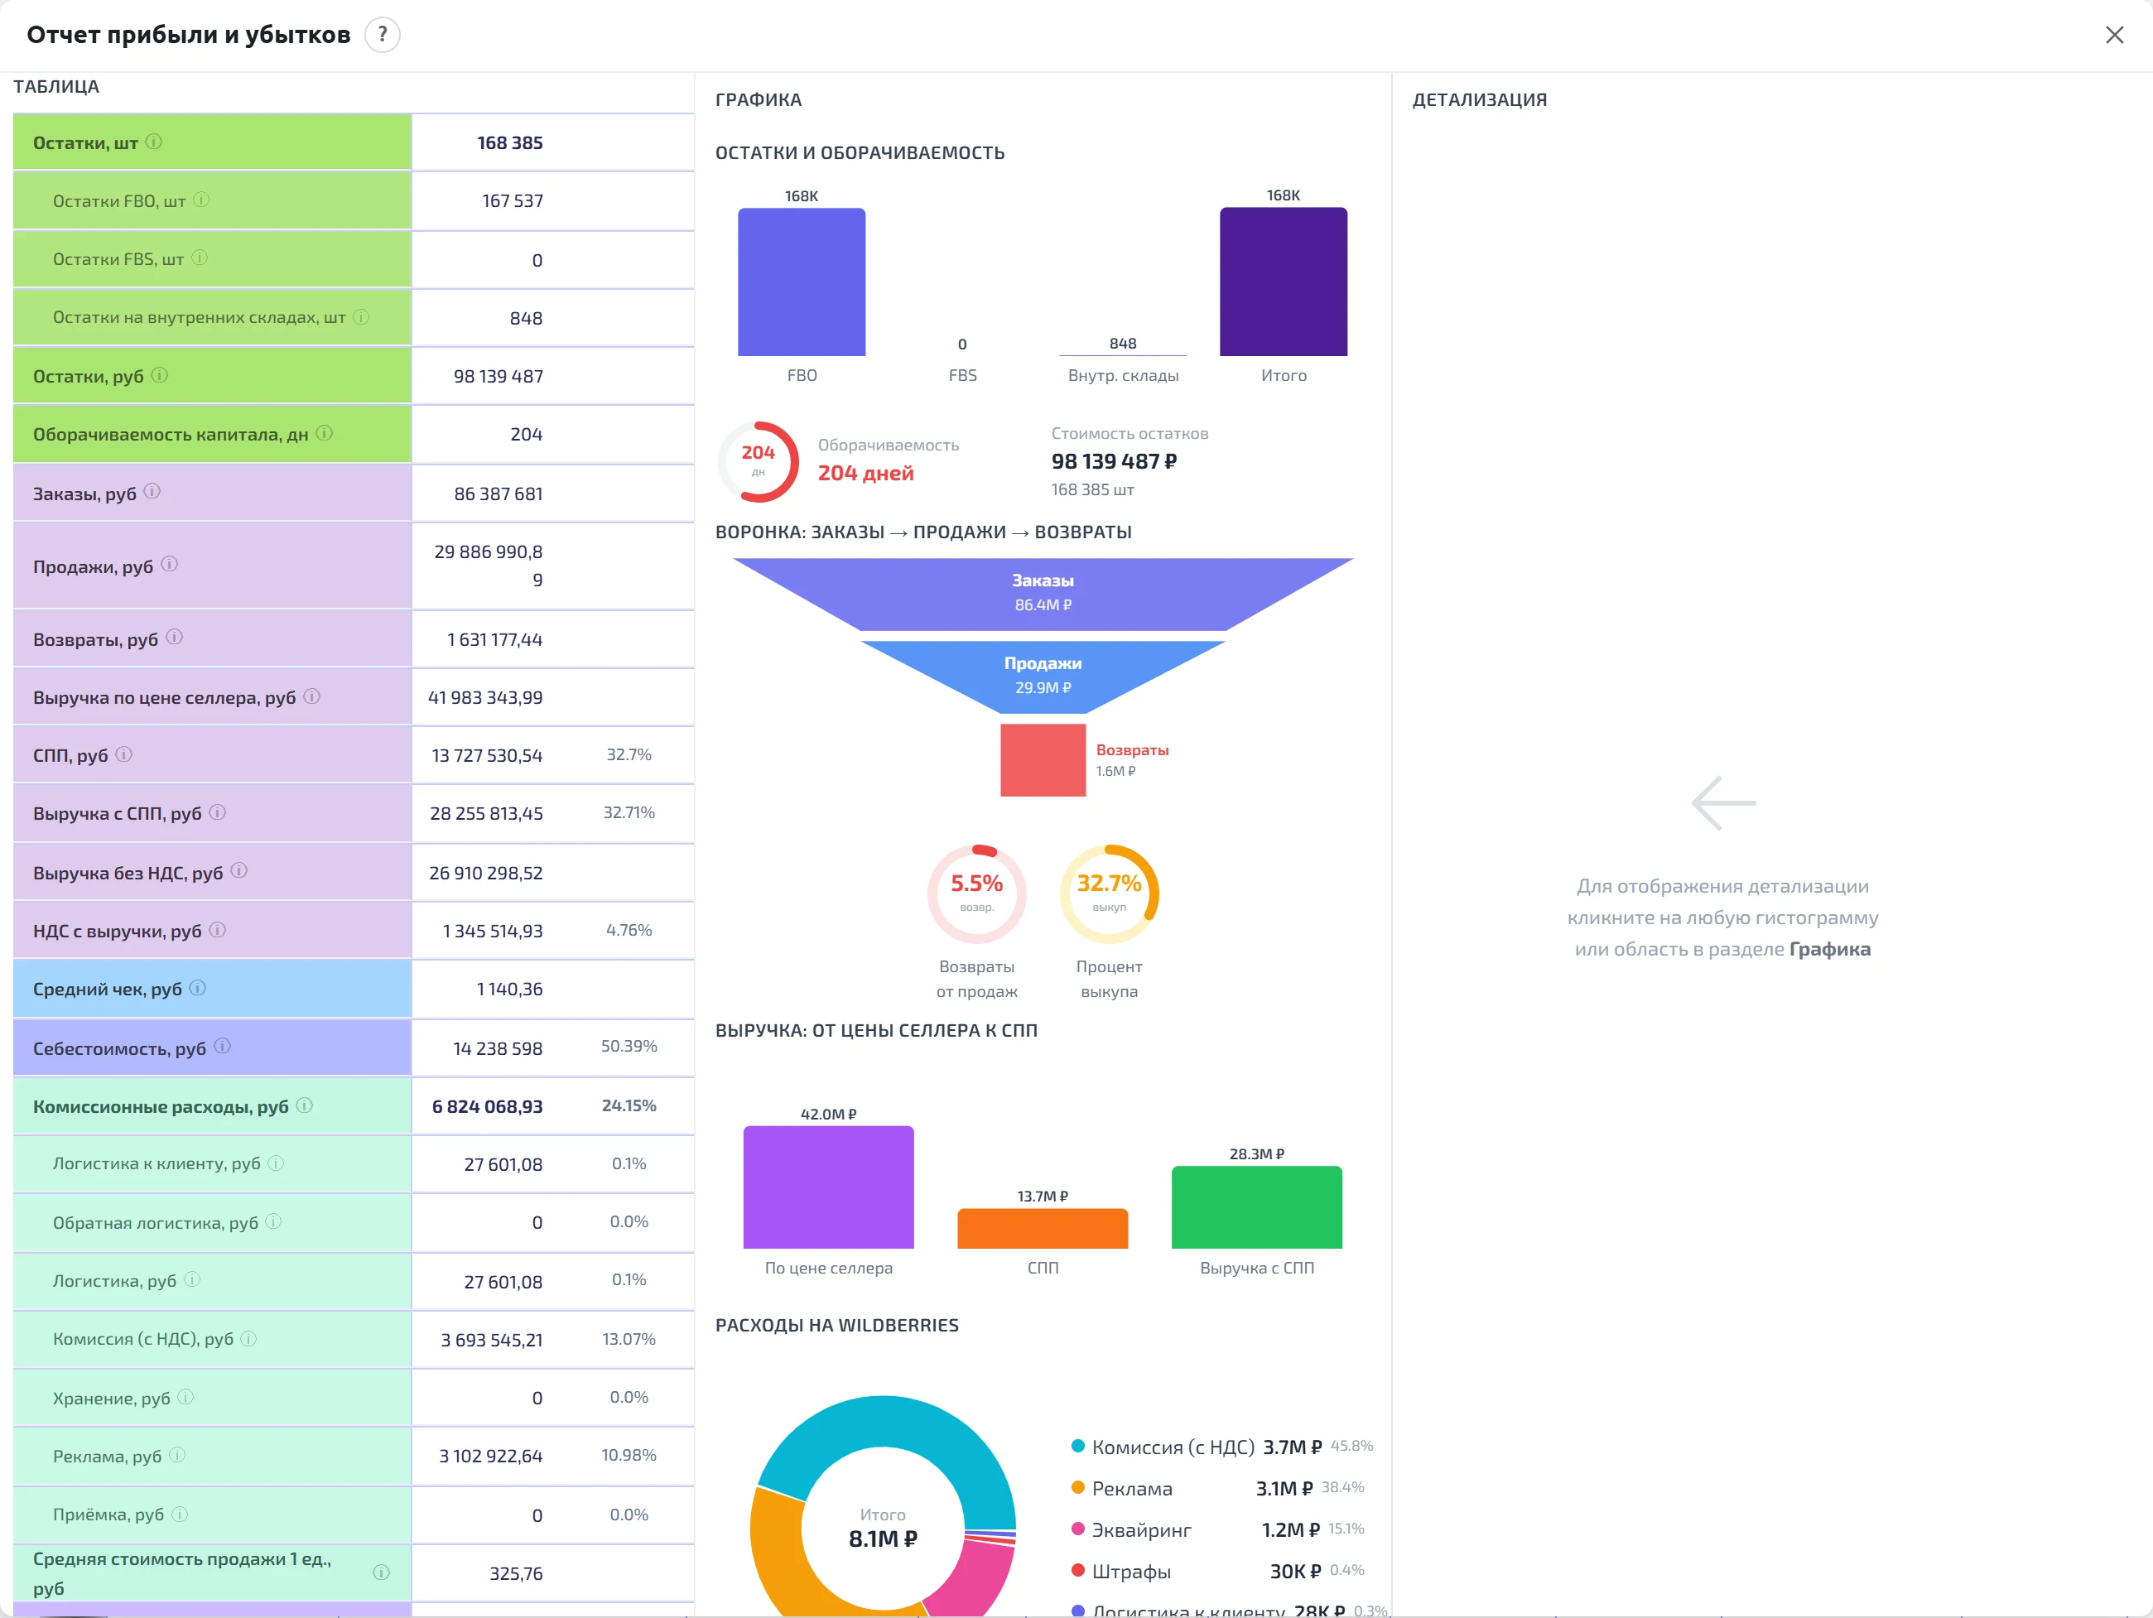Screen dimensions: 2153x1618
Task: Click the 32.7% выкуп ring gauge
Action: coord(1109,893)
